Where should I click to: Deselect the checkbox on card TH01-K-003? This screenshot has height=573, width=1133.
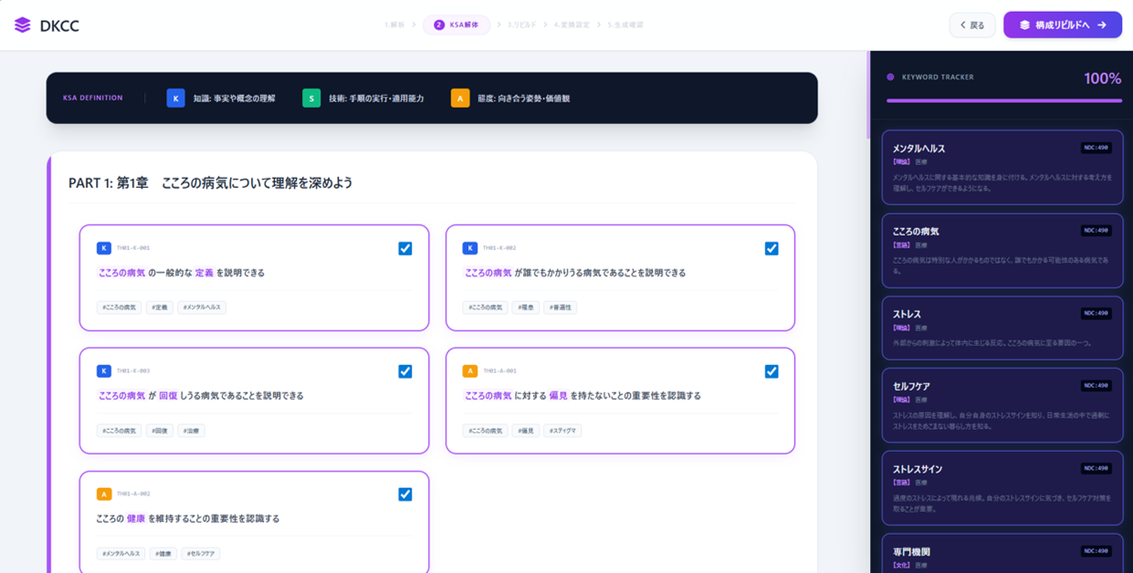pyautogui.click(x=405, y=371)
